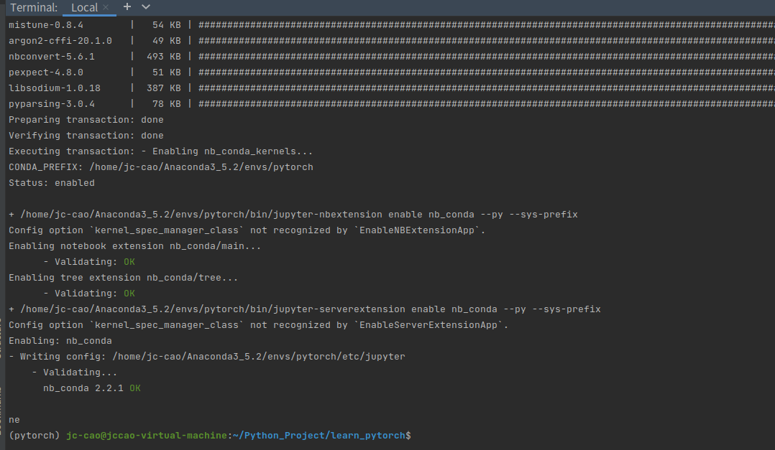The image size is (775, 450).
Task: Click the Verifying transaction: done line
Action: (86, 135)
